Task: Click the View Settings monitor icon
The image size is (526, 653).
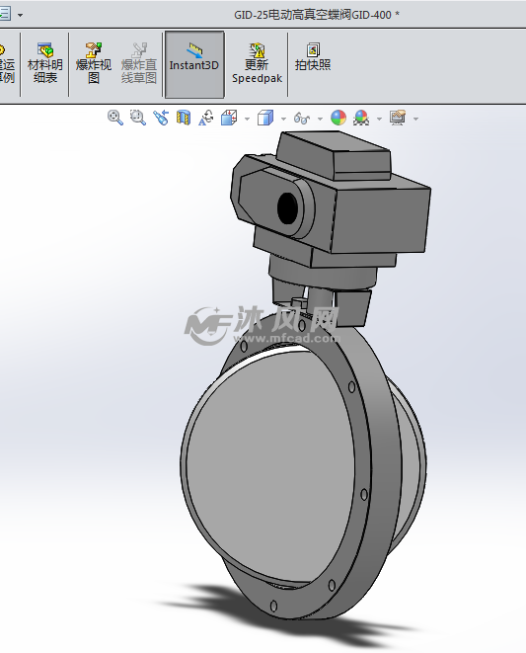Action: click(x=398, y=118)
